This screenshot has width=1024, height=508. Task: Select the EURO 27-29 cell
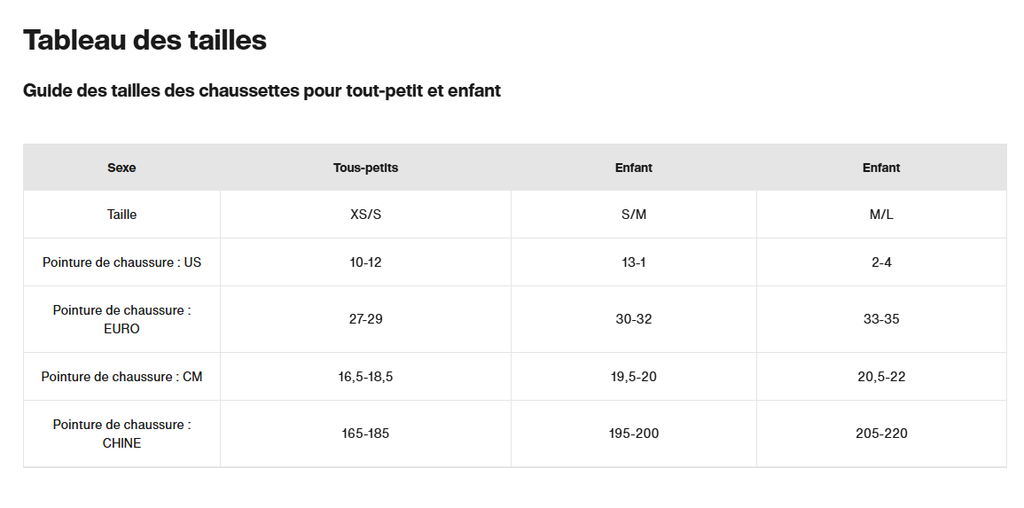[365, 319]
